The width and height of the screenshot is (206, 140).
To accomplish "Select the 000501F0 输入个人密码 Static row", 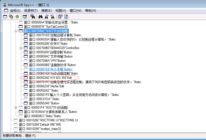I will 74,95.
